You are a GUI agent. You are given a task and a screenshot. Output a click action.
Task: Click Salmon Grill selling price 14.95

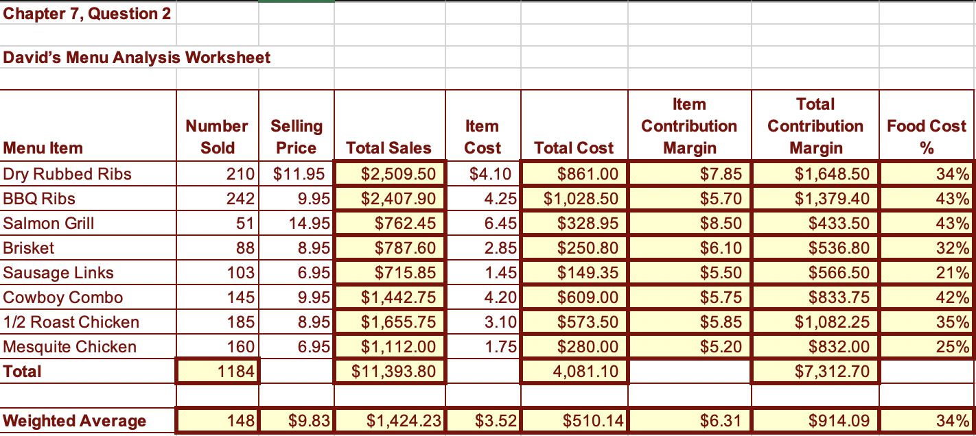297,223
